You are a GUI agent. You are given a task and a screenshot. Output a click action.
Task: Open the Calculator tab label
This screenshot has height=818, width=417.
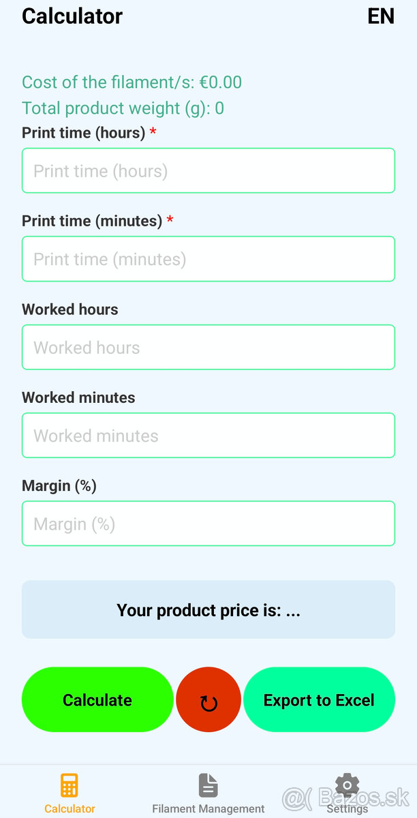(x=69, y=808)
